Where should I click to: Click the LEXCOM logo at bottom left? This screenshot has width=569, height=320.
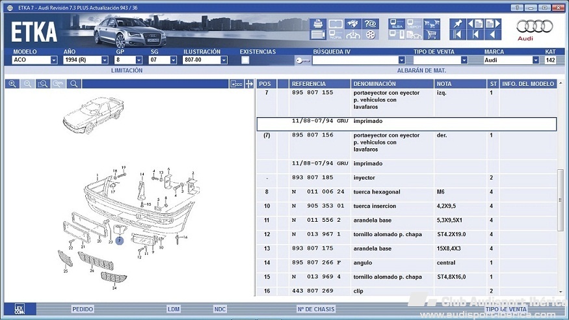point(20,309)
